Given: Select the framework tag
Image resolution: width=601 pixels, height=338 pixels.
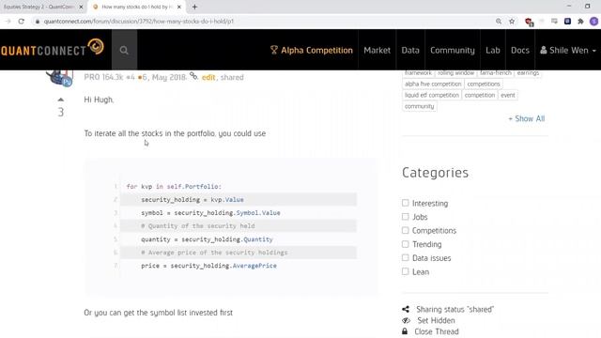Looking at the screenshot, I should pyautogui.click(x=418, y=73).
